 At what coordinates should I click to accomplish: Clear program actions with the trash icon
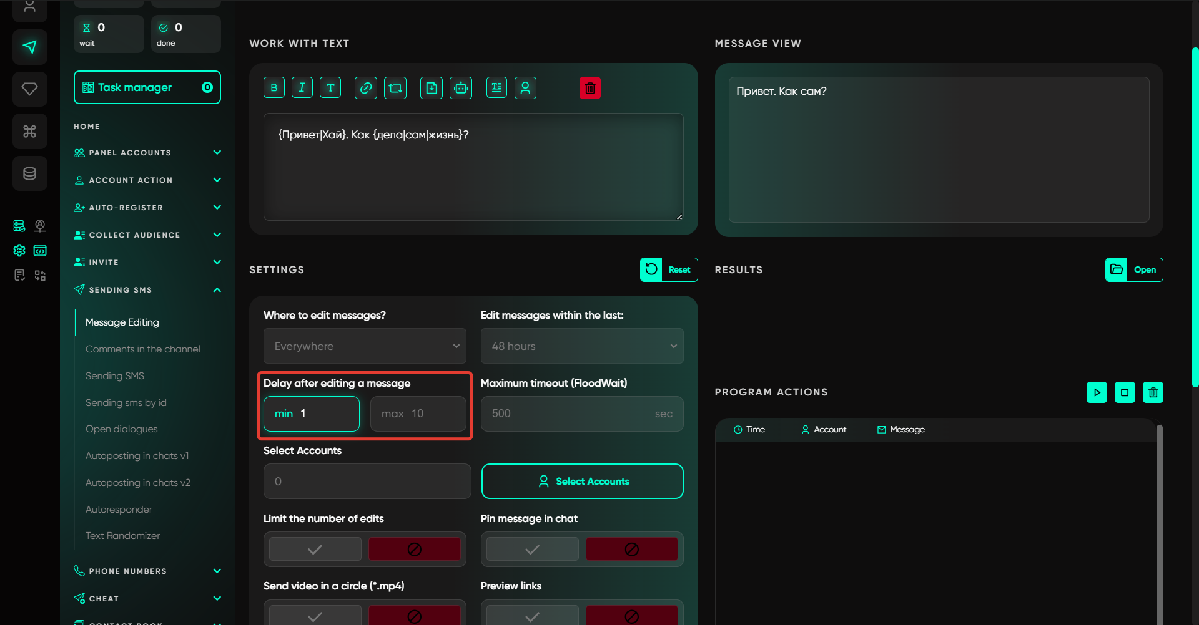pyautogui.click(x=1153, y=392)
